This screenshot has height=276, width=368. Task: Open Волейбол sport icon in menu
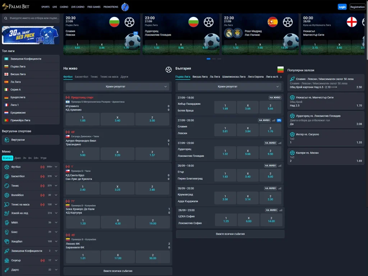click(x=6, y=195)
